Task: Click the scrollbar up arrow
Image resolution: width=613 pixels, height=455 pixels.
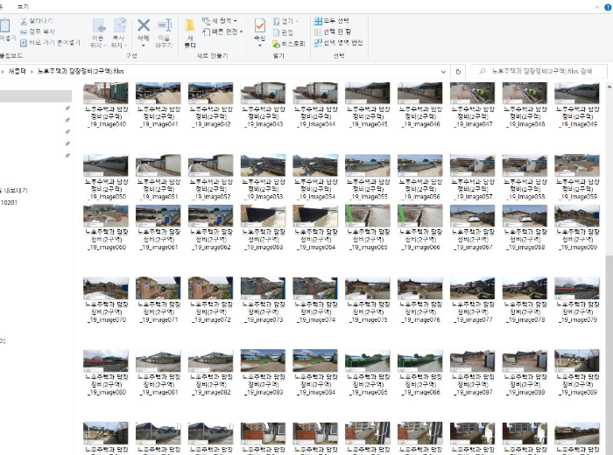Action: (609, 87)
